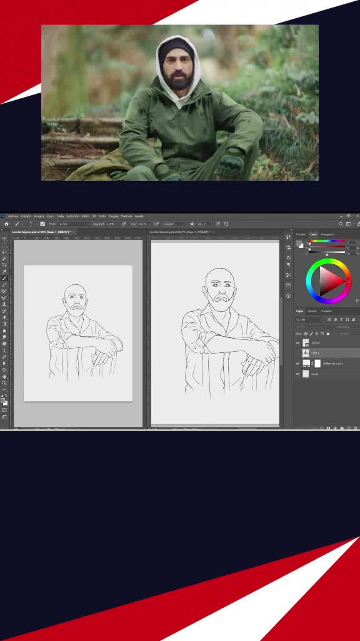Click the Home icon in options bar
The width and height of the screenshot is (360, 641).
tap(6, 224)
